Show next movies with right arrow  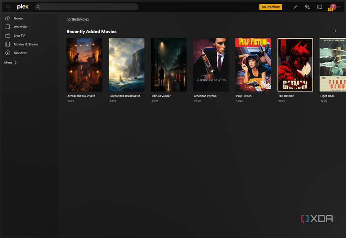click(x=336, y=31)
